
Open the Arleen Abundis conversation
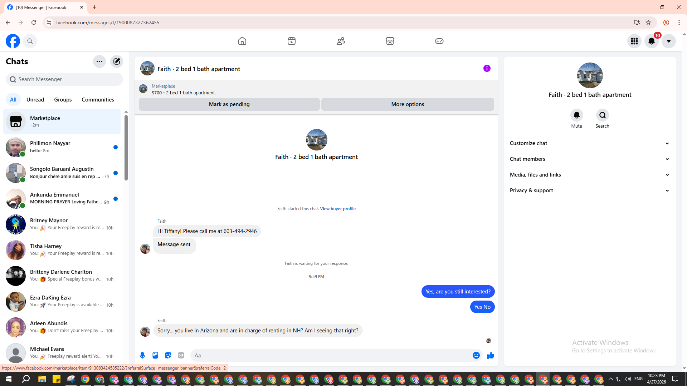pyautogui.click(x=62, y=327)
